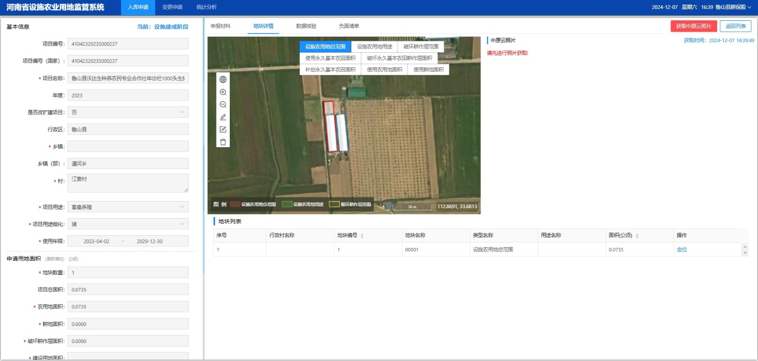This screenshot has height=361, width=758.
Task: Switch to 地块详情 tab
Action: pyautogui.click(x=263, y=26)
